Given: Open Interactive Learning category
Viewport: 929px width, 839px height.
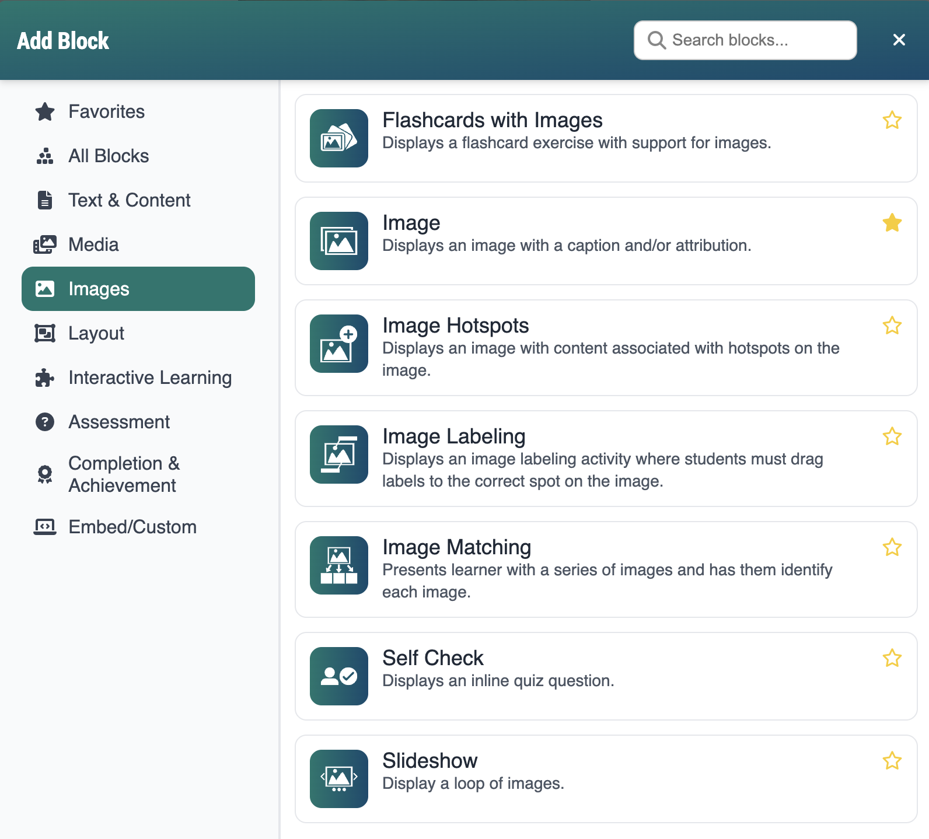Looking at the screenshot, I should [x=138, y=377].
